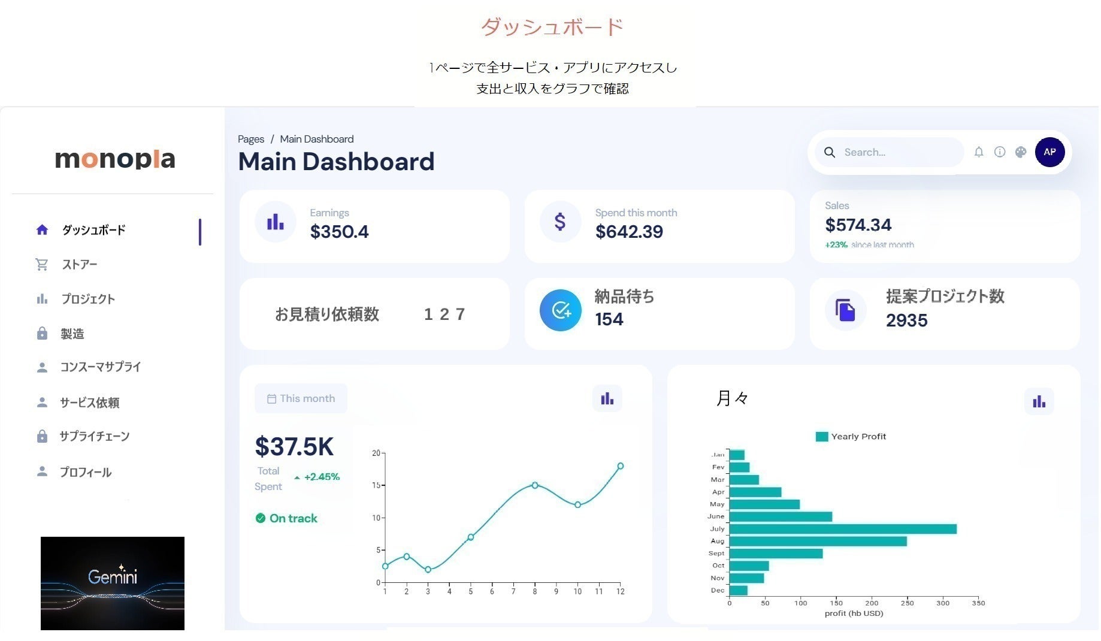Click the bar chart icon in 月々 card
The width and height of the screenshot is (1101, 641).
[x=1039, y=402]
